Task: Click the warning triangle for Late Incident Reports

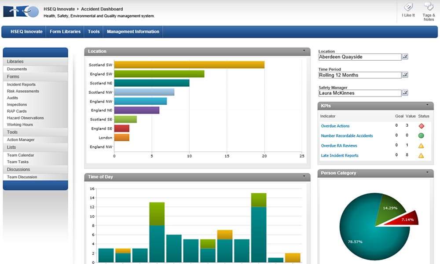Action: click(x=422, y=155)
